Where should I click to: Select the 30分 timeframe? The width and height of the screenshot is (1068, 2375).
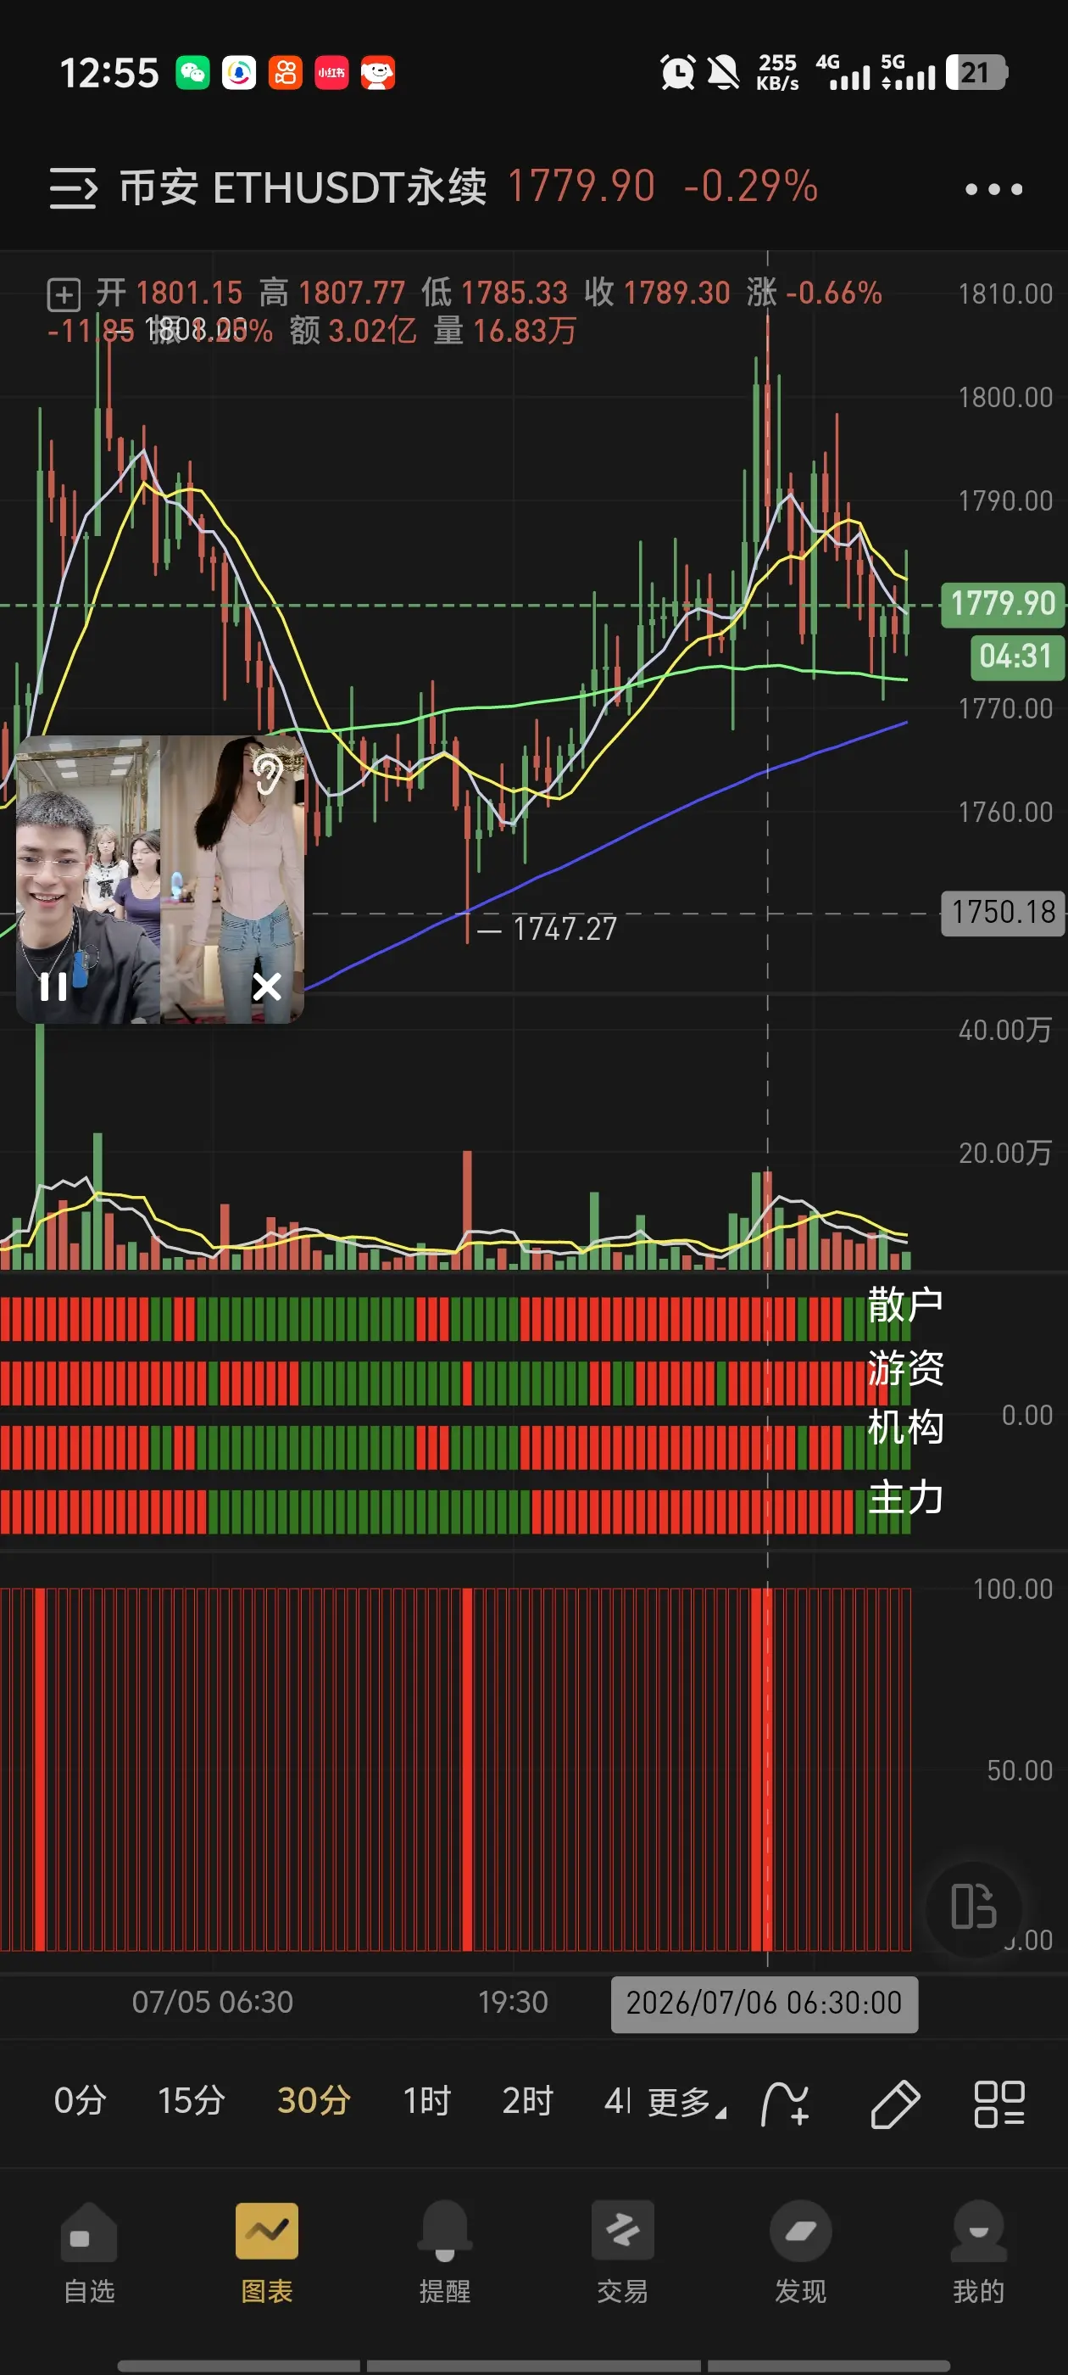(x=314, y=2101)
